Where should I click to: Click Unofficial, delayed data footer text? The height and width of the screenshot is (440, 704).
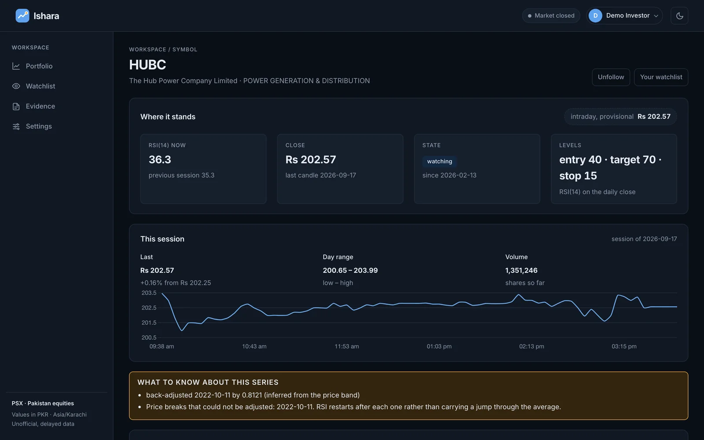[x=43, y=424]
